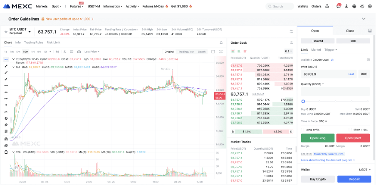Click the Open Long button

tap(317, 138)
